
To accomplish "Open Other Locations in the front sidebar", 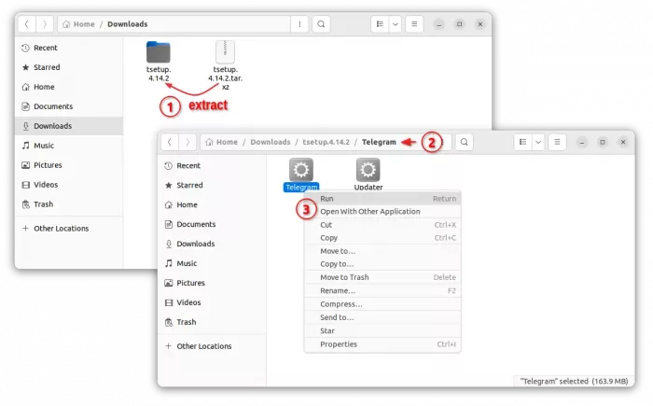I will click(202, 345).
